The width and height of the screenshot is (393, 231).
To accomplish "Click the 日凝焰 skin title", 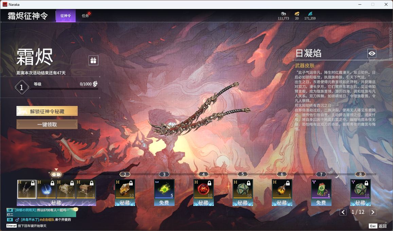I will click(x=308, y=53).
